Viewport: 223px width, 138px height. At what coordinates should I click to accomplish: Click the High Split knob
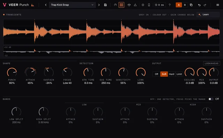44,112
